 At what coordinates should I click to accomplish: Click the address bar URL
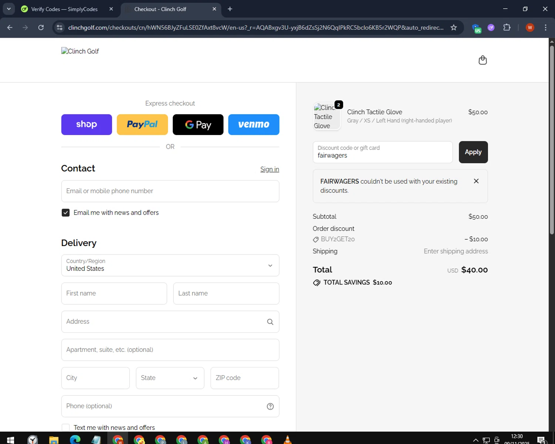tap(256, 27)
